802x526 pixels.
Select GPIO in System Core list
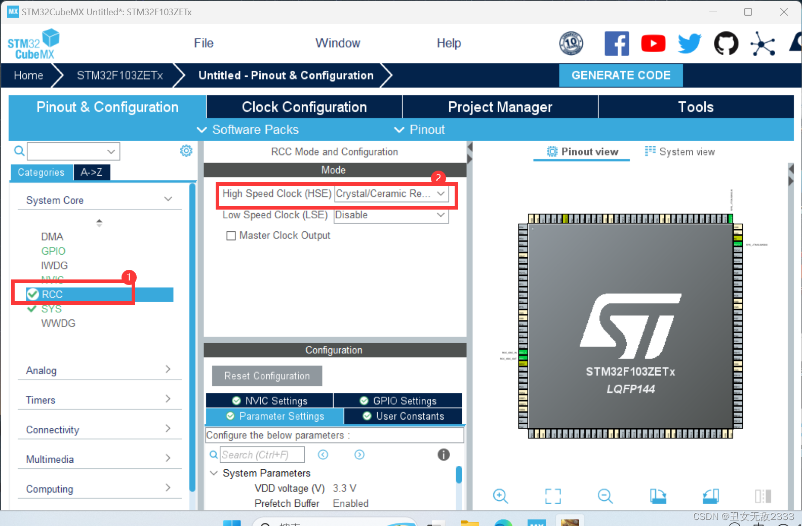[53, 251]
